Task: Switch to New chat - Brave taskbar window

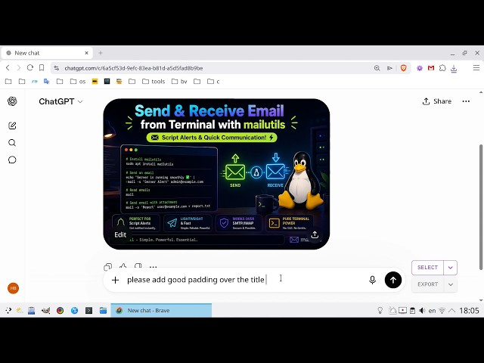Action: tap(161, 310)
